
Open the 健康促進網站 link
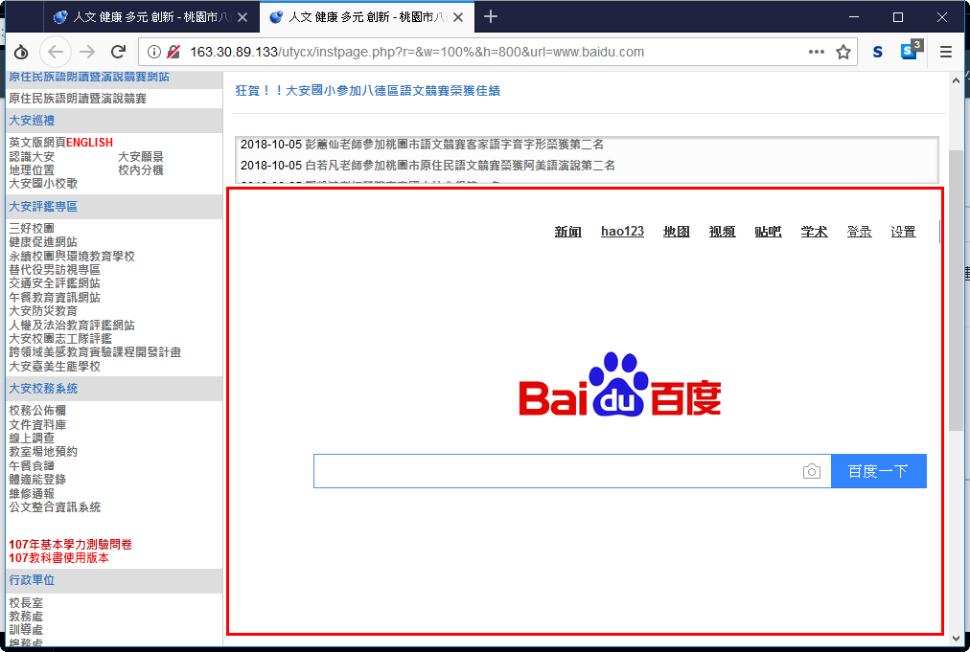(43, 242)
